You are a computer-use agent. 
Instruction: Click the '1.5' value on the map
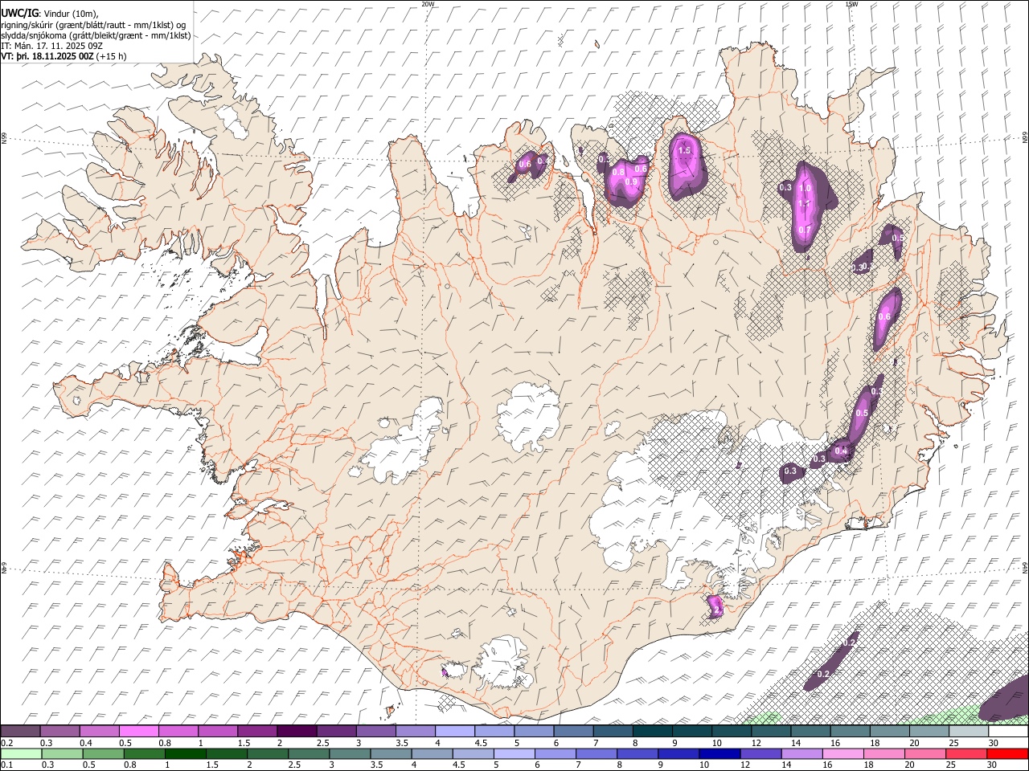tap(685, 150)
